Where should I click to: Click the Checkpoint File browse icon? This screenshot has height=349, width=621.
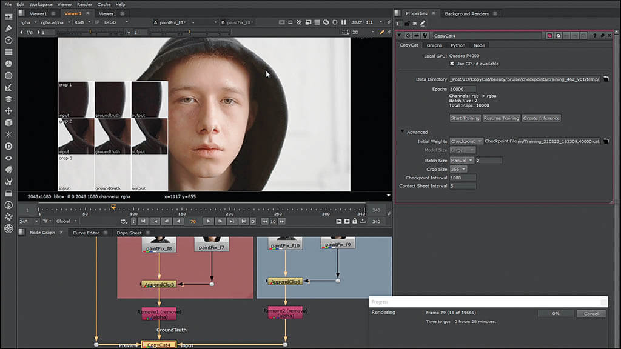coord(605,141)
